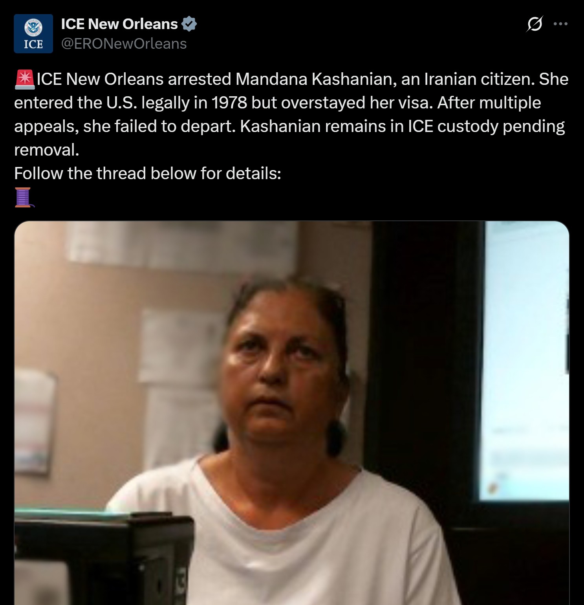The height and width of the screenshot is (605, 584).
Task: Click the word 'removal.' in the post
Action: coord(47,150)
